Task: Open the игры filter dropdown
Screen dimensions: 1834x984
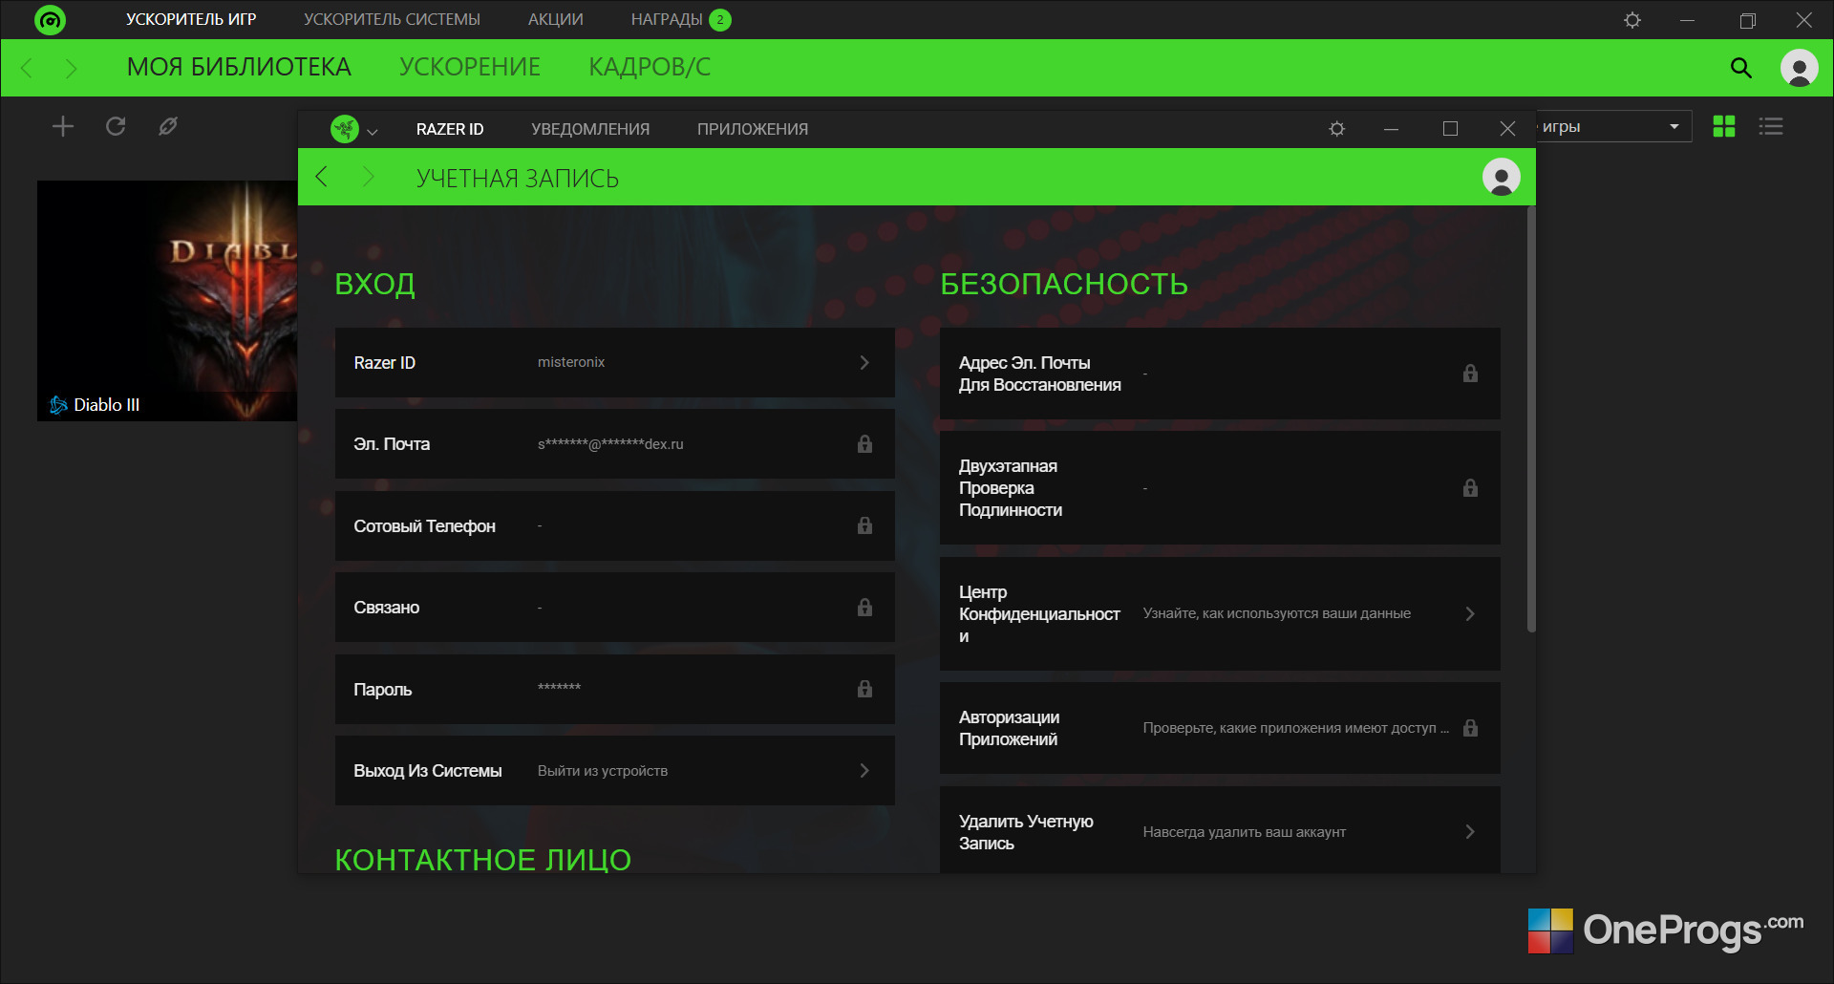Action: pyautogui.click(x=1614, y=126)
